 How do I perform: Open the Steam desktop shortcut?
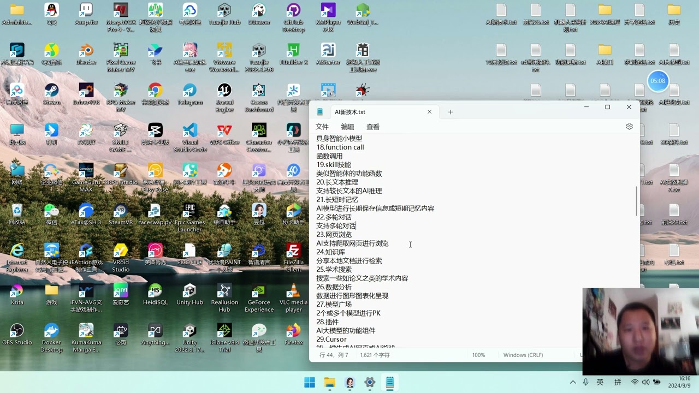(x=51, y=94)
